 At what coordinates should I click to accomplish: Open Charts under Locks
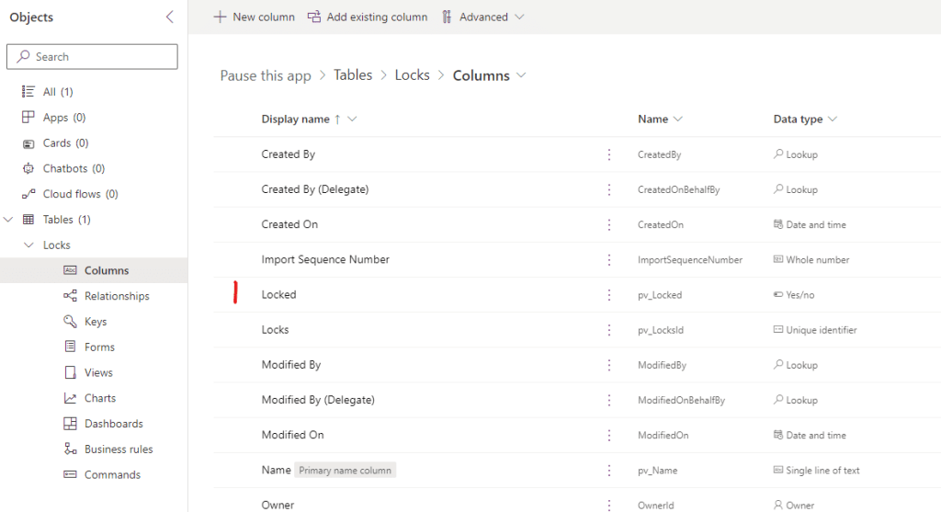point(89,398)
